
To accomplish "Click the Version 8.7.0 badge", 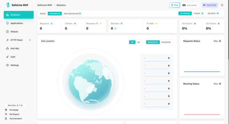I will coord(15,105).
